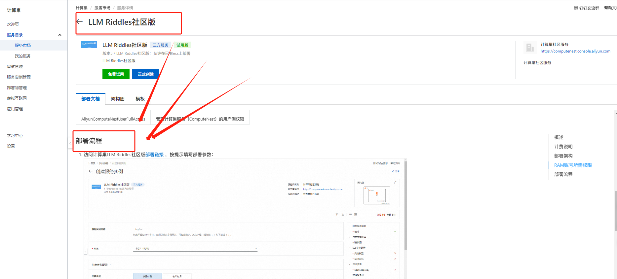Open 欢迎页 in the sidebar
This screenshot has height=279, width=617.
[13, 24]
